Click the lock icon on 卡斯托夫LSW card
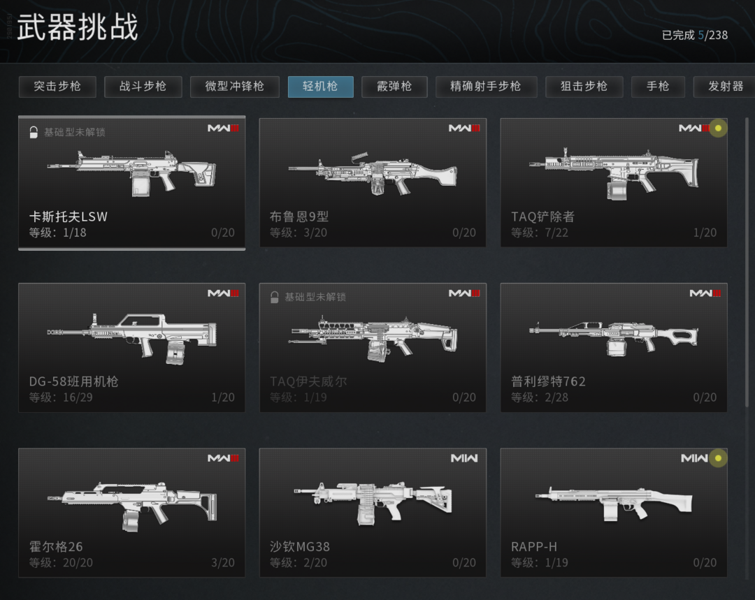This screenshot has width=755, height=600. coord(34,132)
